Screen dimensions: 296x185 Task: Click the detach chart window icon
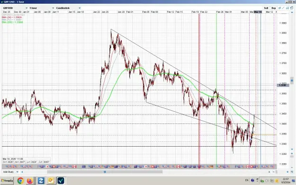tap(292, 8)
